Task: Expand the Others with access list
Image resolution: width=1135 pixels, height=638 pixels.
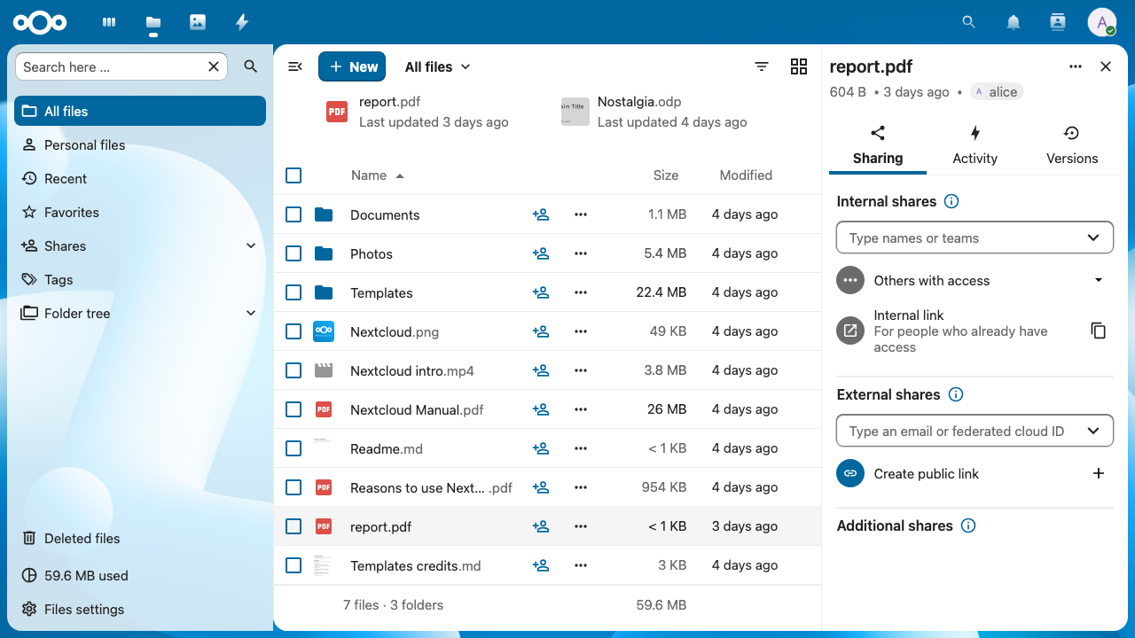Action: pyautogui.click(x=1098, y=280)
